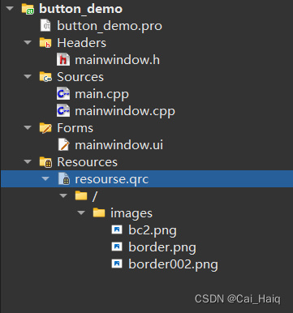Viewport: 293px width, 313px height.
Task: Select the resourse.qrc file label
Action: pos(112,179)
